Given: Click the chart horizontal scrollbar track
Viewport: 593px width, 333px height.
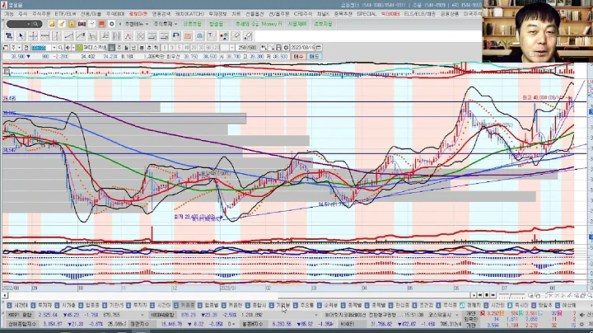Looking at the screenshot, I should [x=238, y=295].
